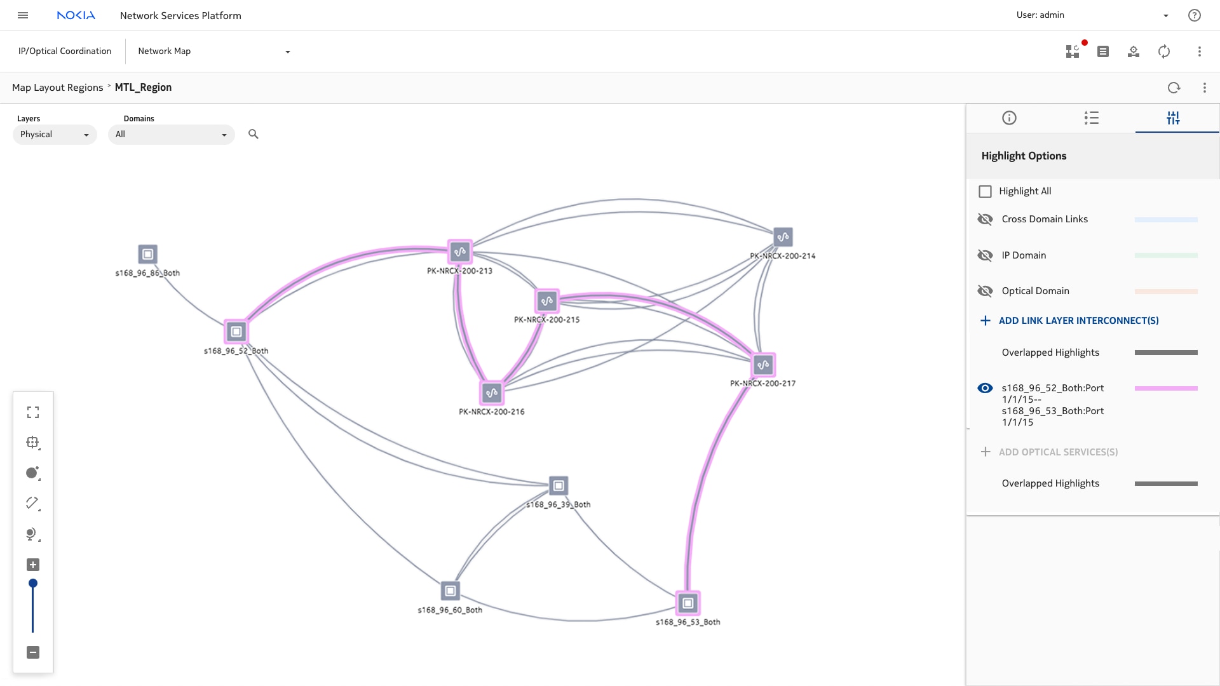The height and width of the screenshot is (686, 1220).
Task: Switch to the info tab in side panel
Action: click(1009, 118)
